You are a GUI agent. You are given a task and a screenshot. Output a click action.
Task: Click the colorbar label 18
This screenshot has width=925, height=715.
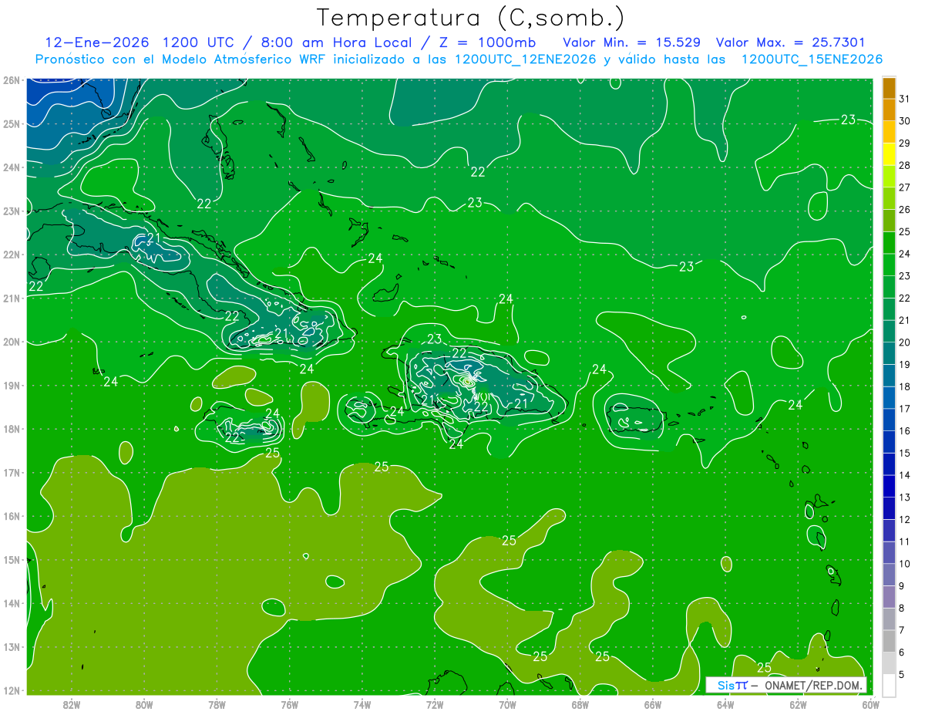coord(905,387)
